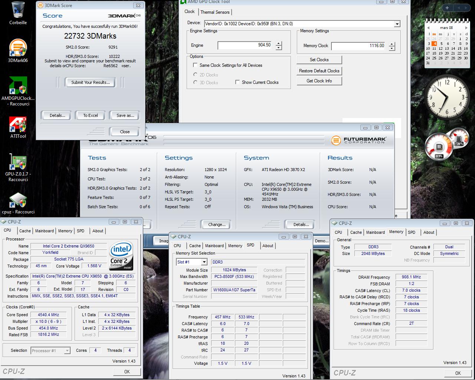Go to previous month in calendar gadget
This screenshot has height=380, width=475.
[x=428, y=28]
